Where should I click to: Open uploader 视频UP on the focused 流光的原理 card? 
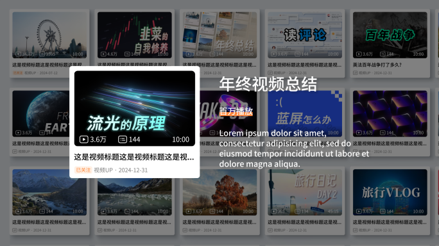point(103,170)
